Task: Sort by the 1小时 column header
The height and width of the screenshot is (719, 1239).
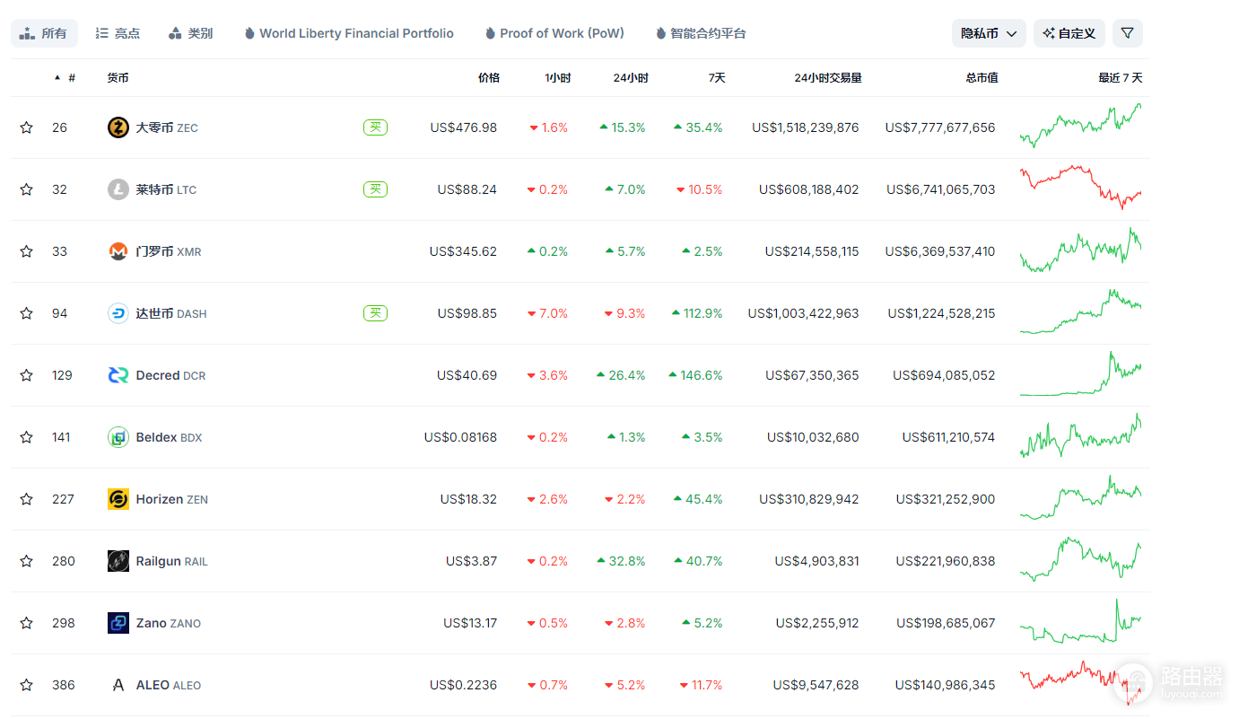Action: [557, 78]
